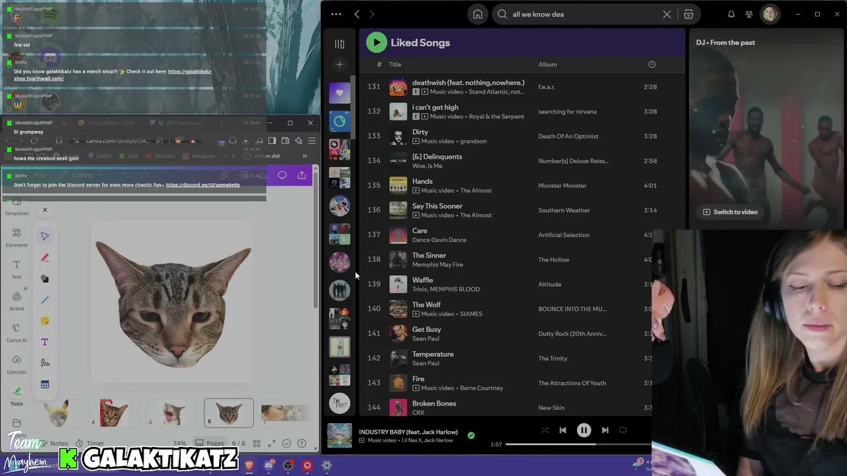Open Canva Uploads panel

tap(17, 364)
